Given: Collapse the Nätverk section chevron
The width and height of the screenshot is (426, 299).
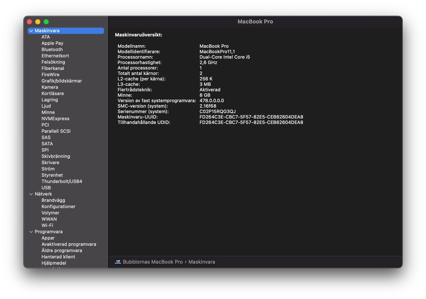Looking at the screenshot, I should [31, 194].
